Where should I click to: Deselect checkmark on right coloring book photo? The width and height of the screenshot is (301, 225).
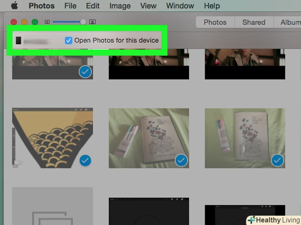[277, 161]
